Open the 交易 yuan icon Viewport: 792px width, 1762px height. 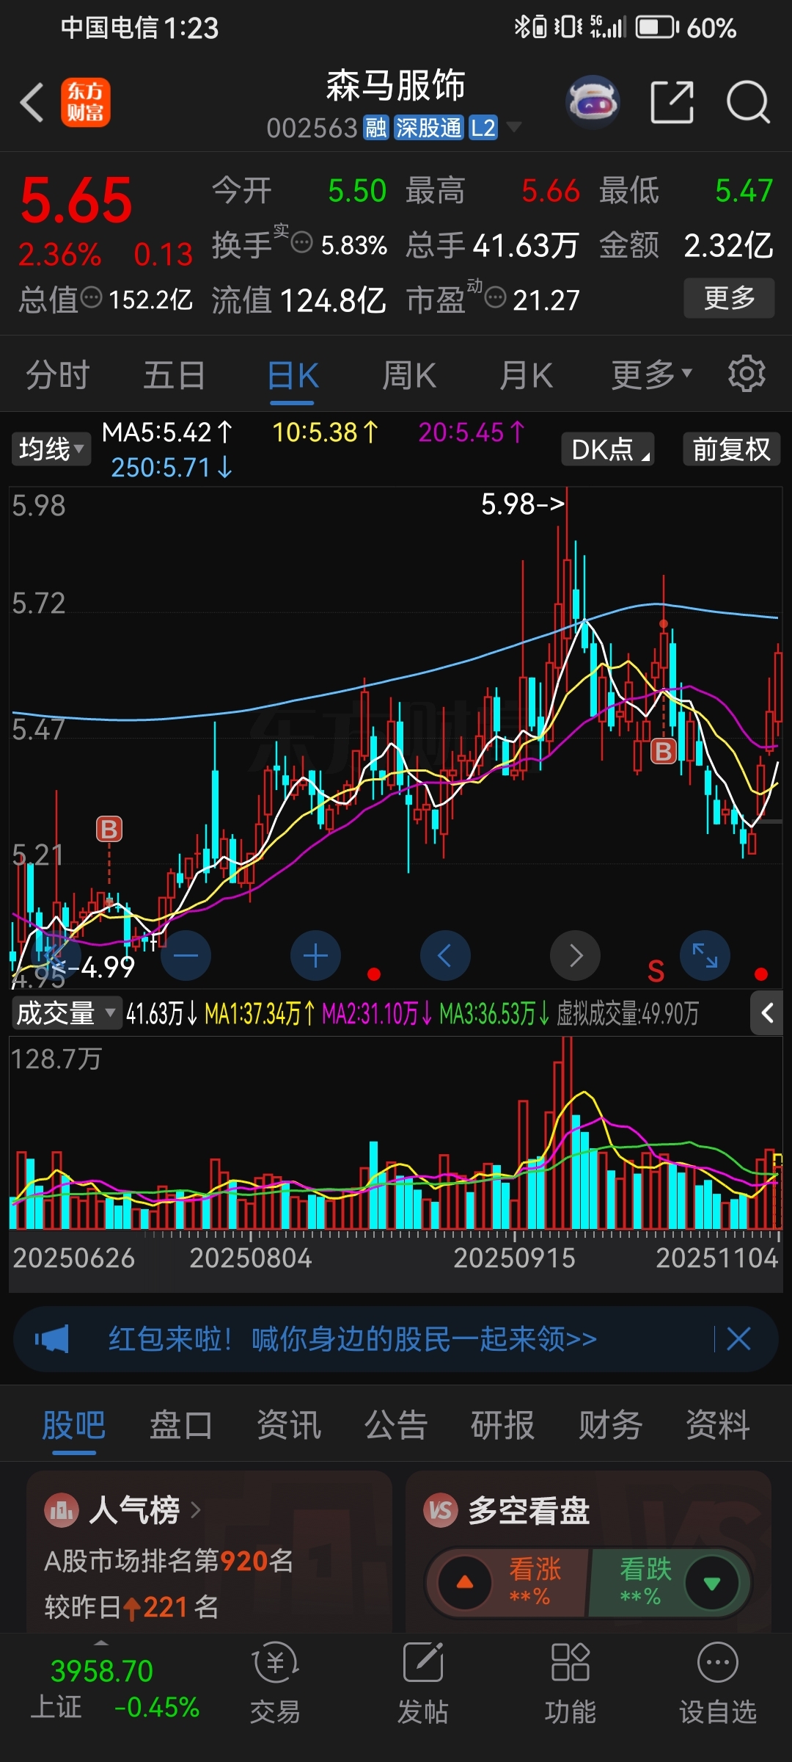[275, 1664]
